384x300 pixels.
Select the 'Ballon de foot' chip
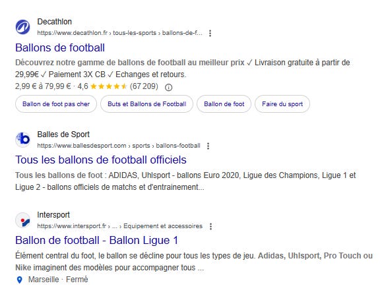tap(224, 104)
